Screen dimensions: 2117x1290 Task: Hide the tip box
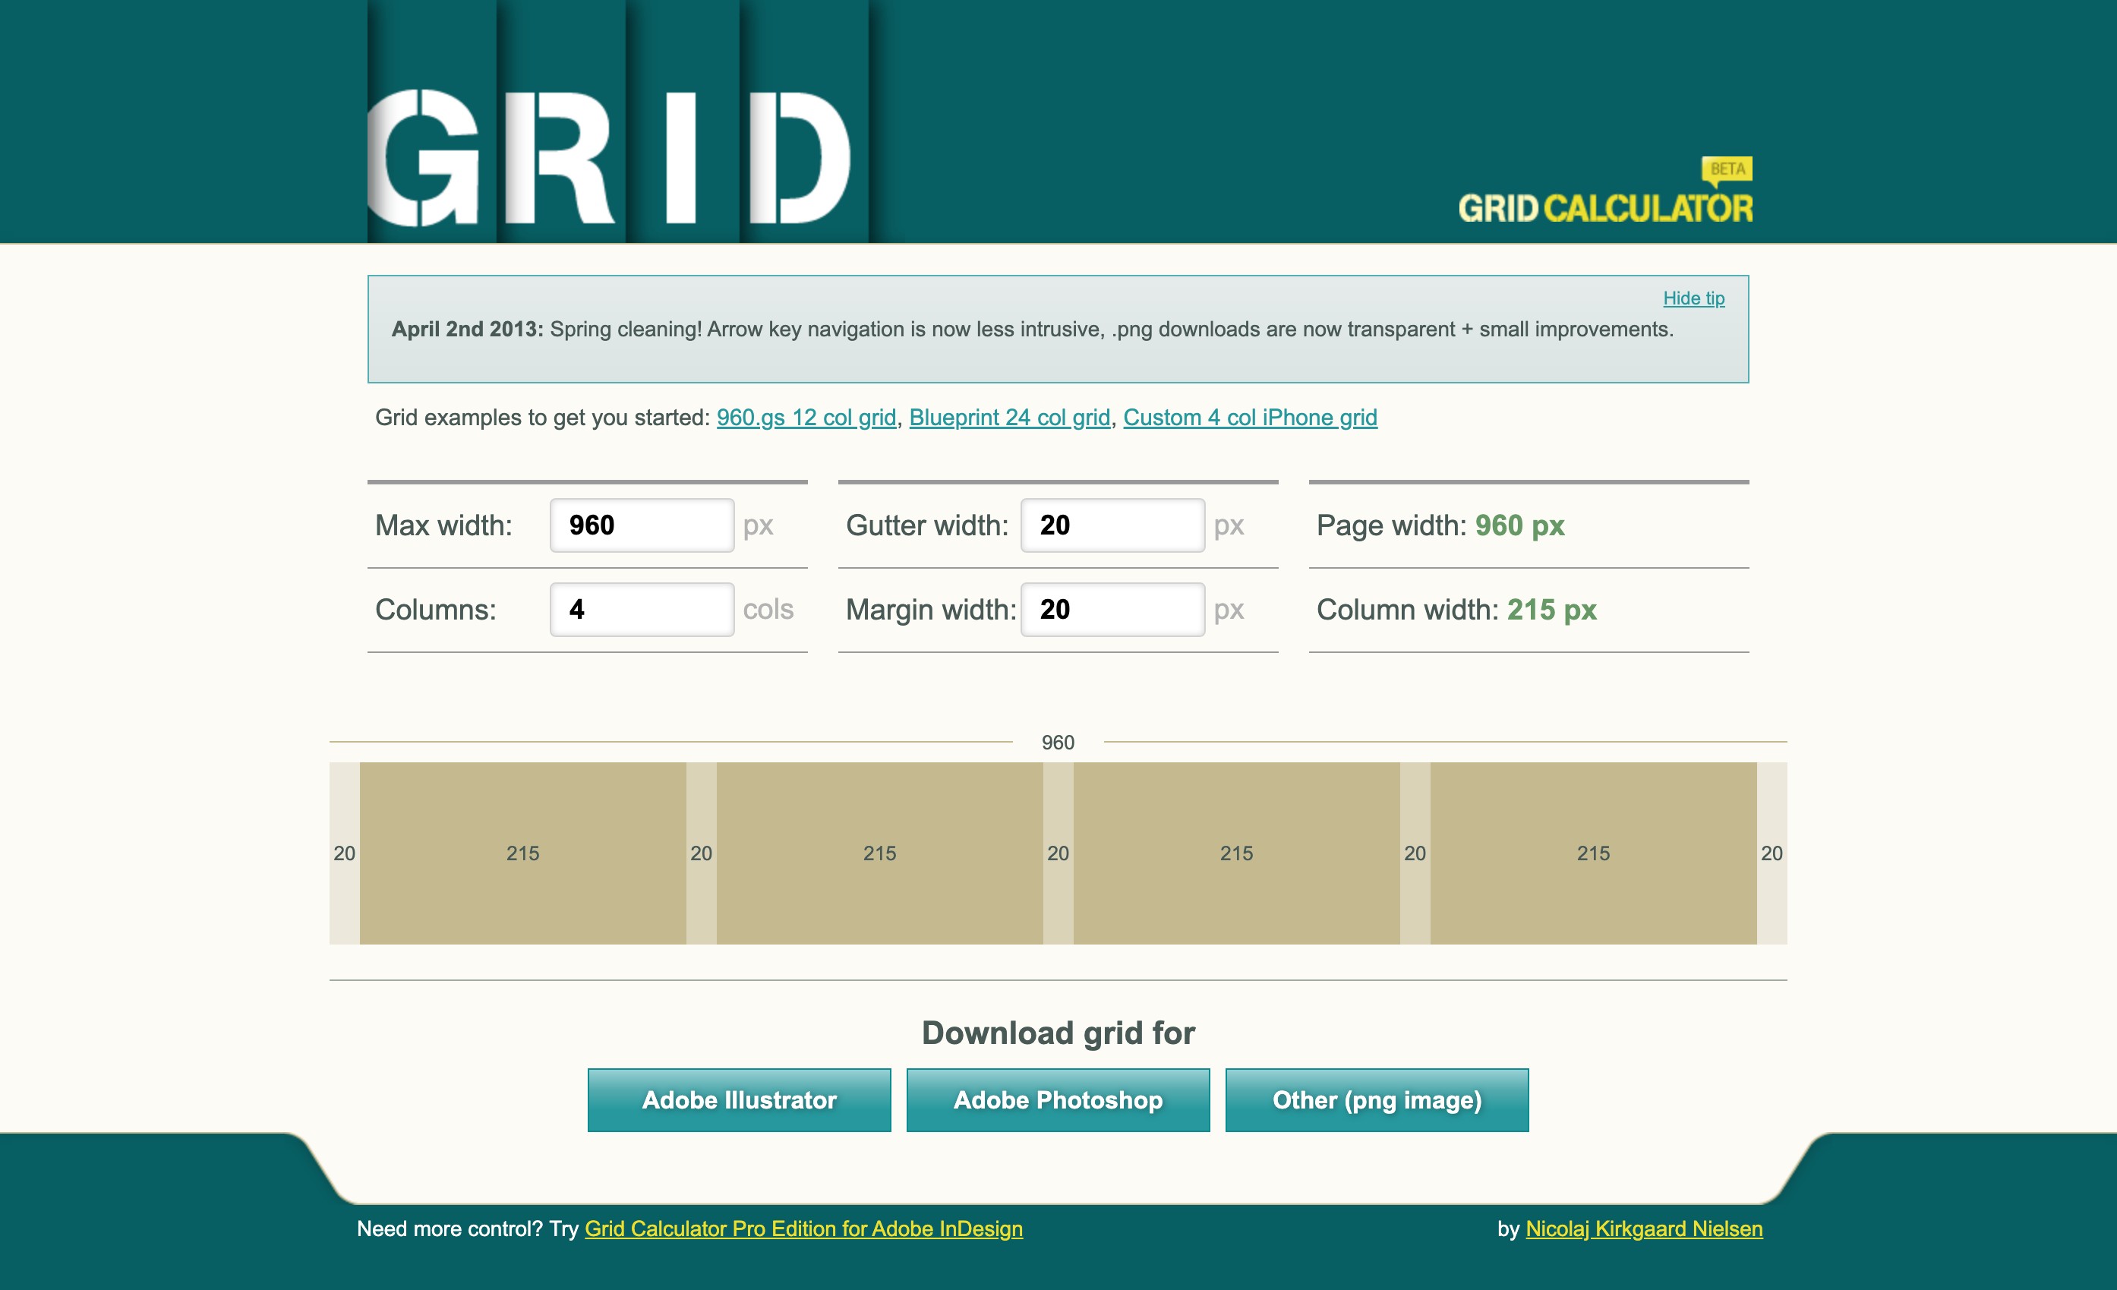click(1693, 298)
